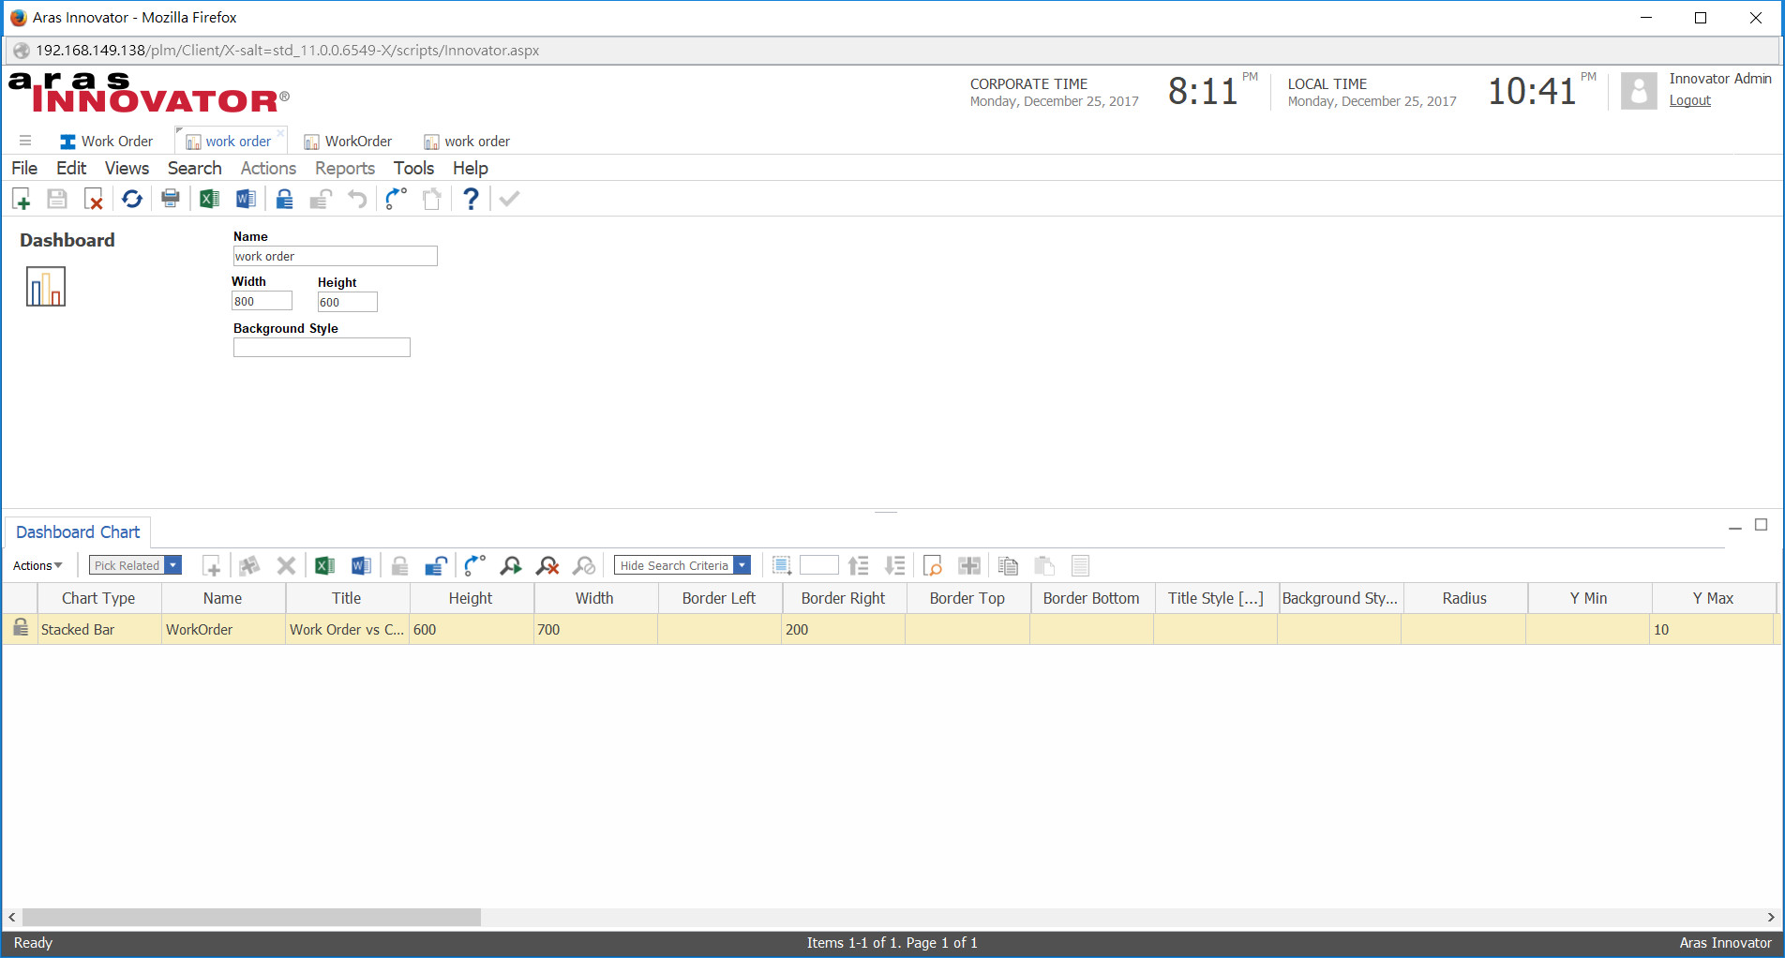
Task: Switch to the Work Order tab
Action: pos(106,141)
